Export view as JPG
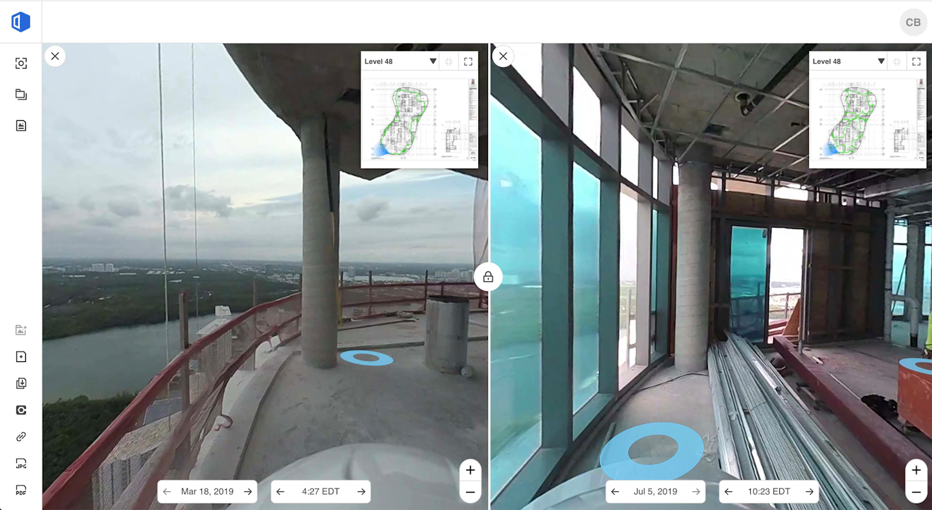The height and width of the screenshot is (510, 932). pos(21,463)
